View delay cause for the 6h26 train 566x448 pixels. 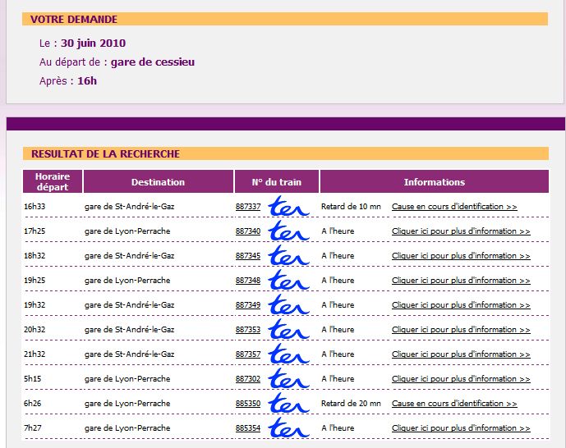[x=454, y=404]
